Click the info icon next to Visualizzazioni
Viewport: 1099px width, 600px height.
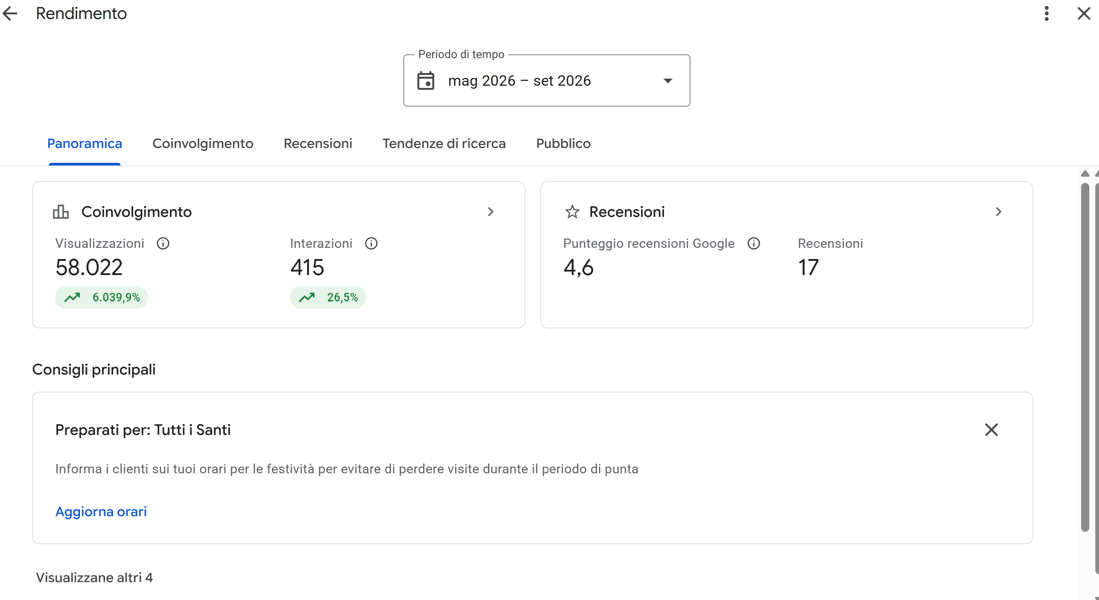(163, 243)
